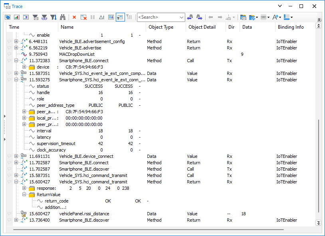The height and width of the screenshot is (236, 325).
Task: Toggle marker on 11.702587 discover row
Action: [9, 169]
